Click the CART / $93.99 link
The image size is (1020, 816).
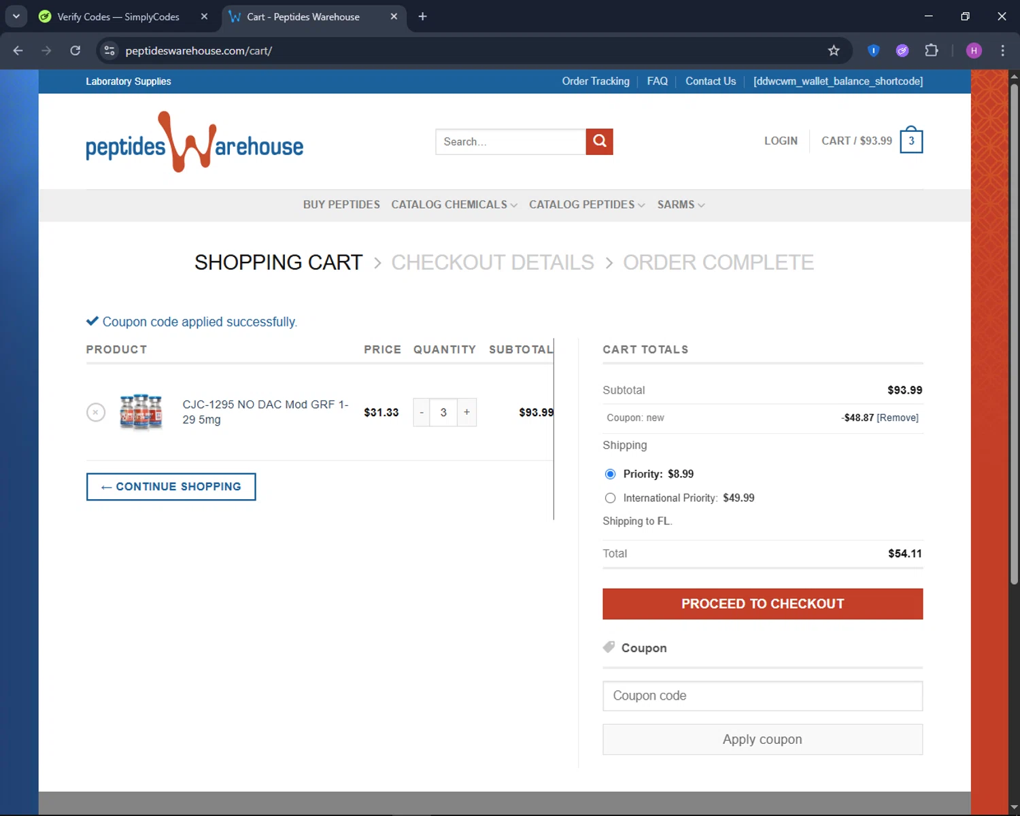click(x=857, y=141)
